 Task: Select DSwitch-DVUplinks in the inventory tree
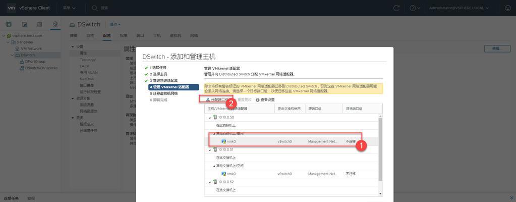click(x=42, y=68)
